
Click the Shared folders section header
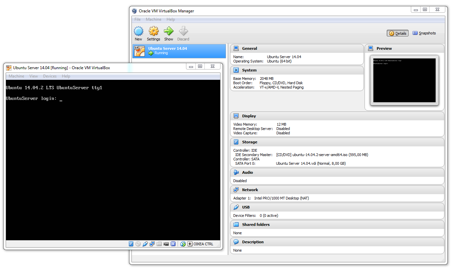coord(337,225)
